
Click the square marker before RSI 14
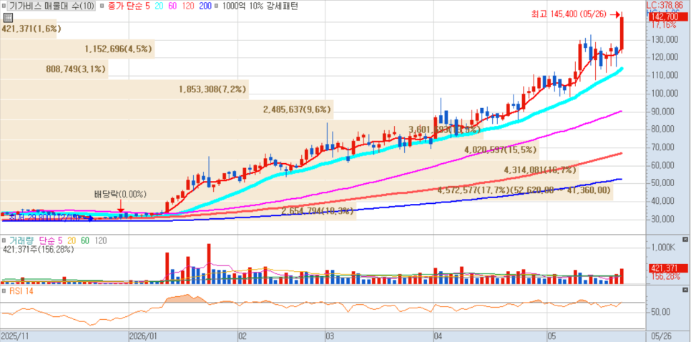[x=4, y=291]
